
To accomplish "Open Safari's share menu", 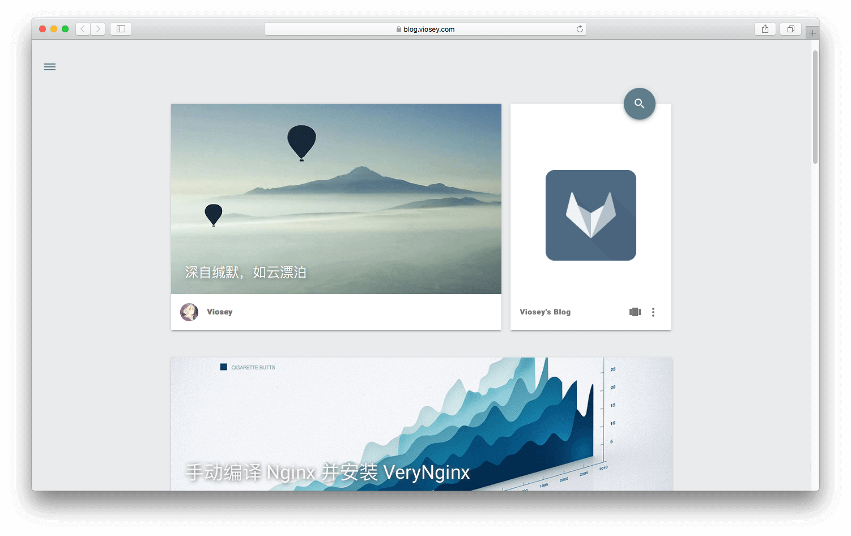I will click(765, 29).
